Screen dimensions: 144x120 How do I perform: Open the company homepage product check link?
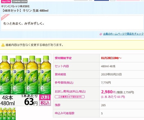click(x=123, y=34)
